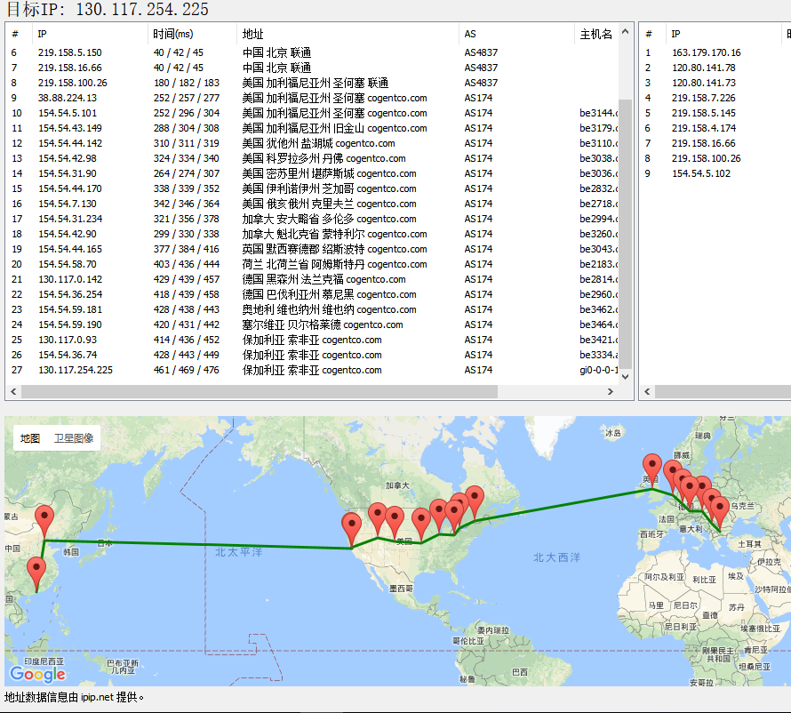
Task: Click the IP column header in right table
Action: [x=676, y=34]
